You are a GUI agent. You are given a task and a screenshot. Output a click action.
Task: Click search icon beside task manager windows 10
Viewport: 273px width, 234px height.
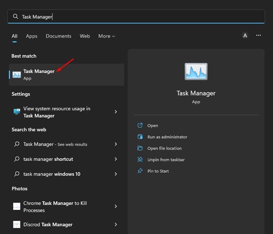coord(17,174)
